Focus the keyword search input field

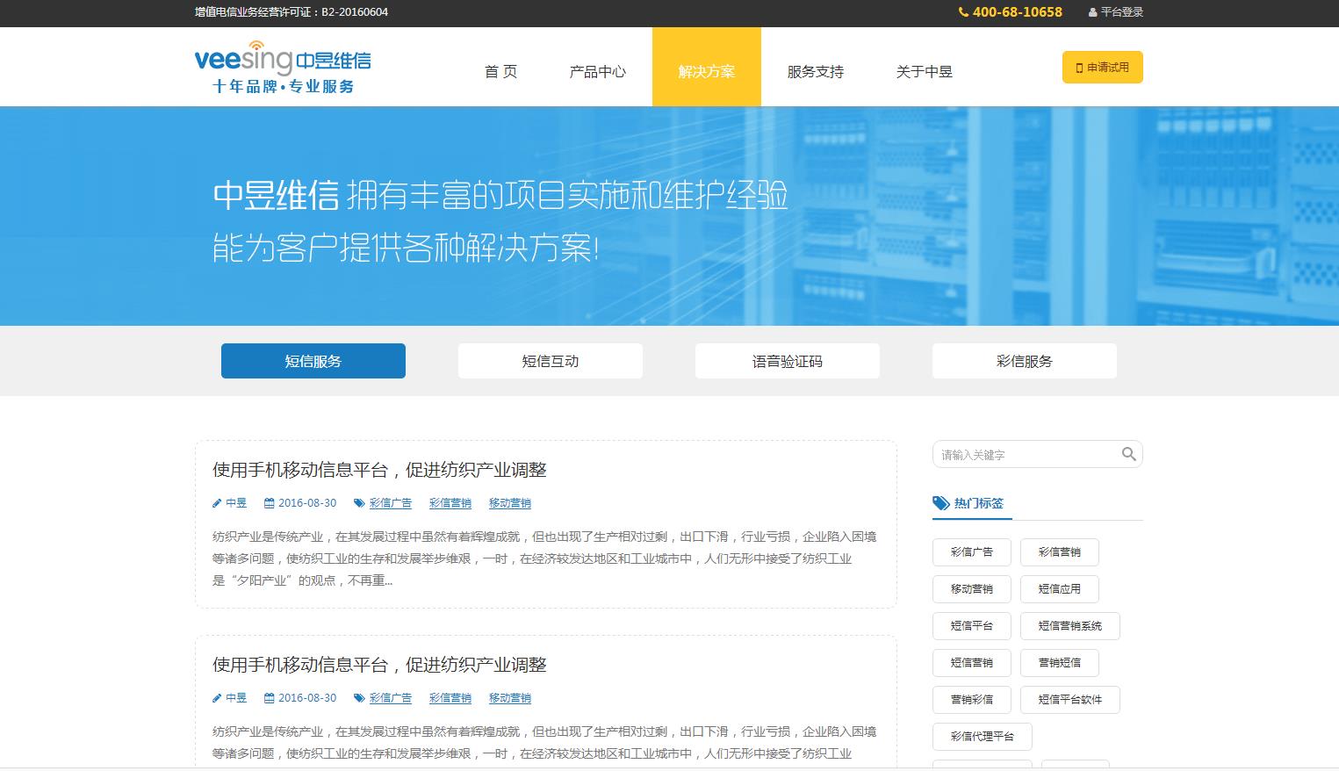click(1024, 455)
